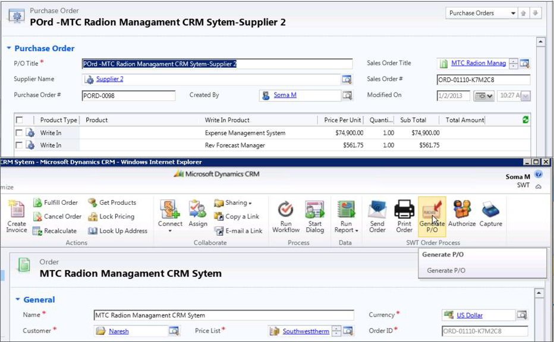Screen dimensions: 554x342
Task: Click the Fulfill Order button
Action: click(x=56, y=203)
